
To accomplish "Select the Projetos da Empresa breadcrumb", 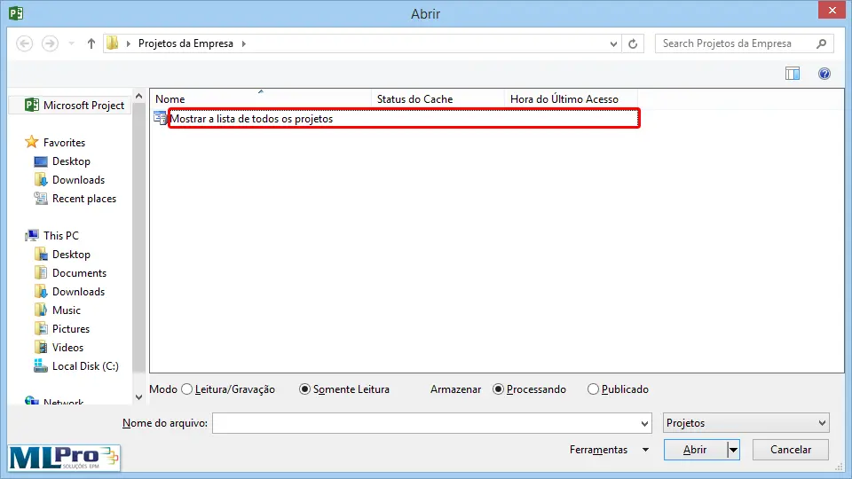I will (185, 43).
